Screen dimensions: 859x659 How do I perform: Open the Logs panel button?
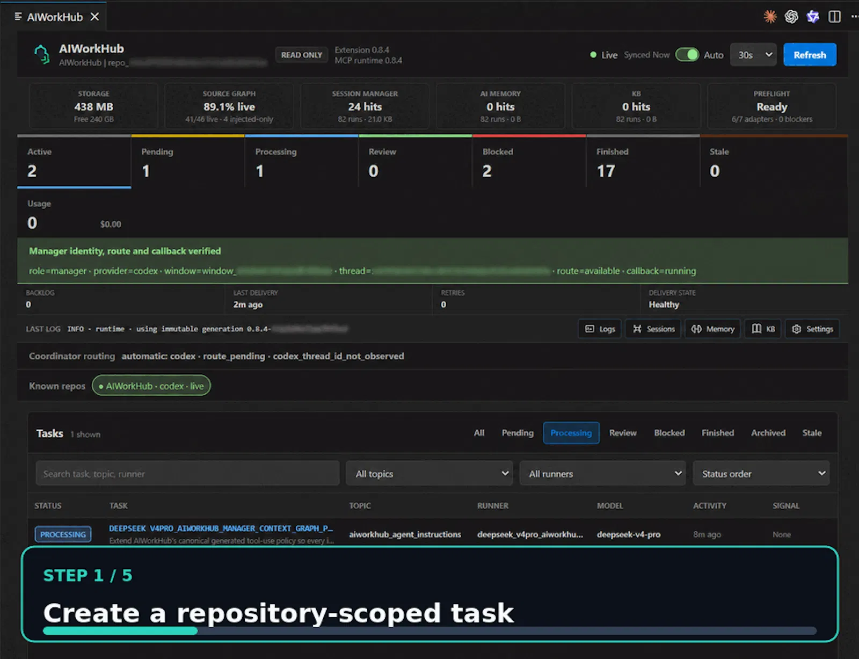[x=600, y=329]
